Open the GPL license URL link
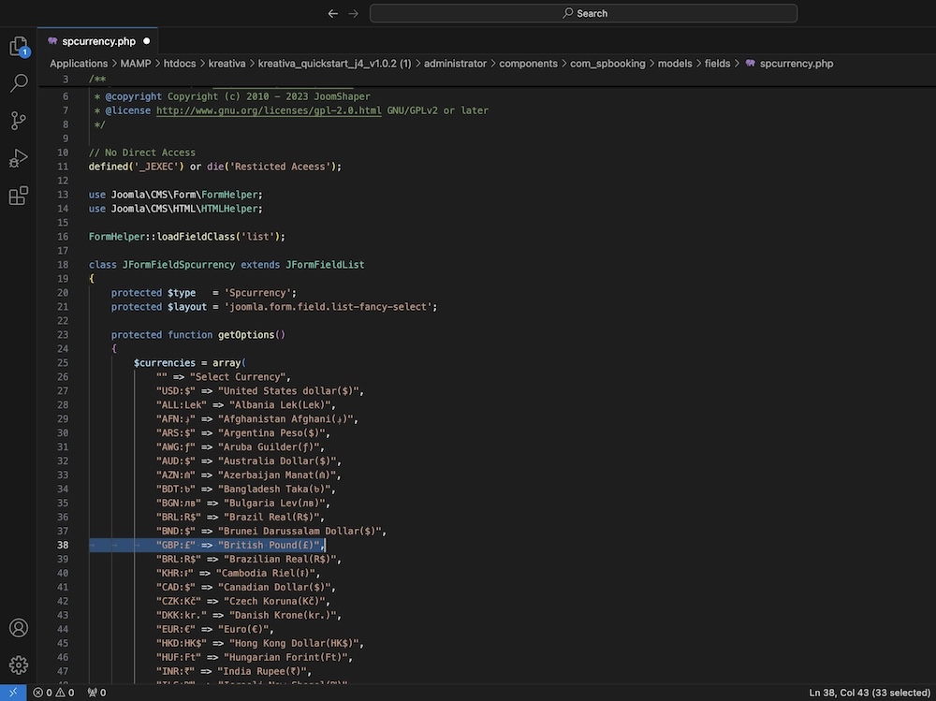Viewport: 936px width, 701px height. (x=269, y=110)
